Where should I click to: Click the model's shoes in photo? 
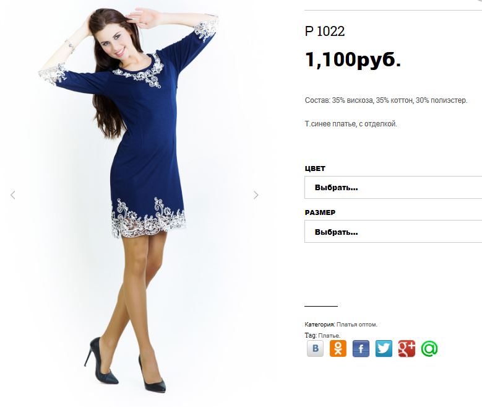click(124, 366)
